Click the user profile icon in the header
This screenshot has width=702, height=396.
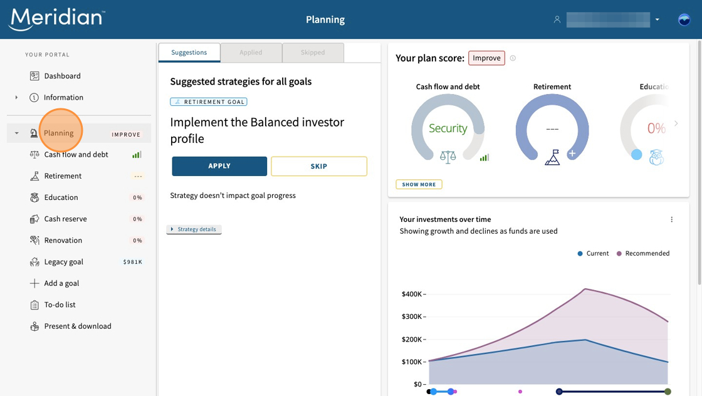pyautogui.click(x=557, y=19)
